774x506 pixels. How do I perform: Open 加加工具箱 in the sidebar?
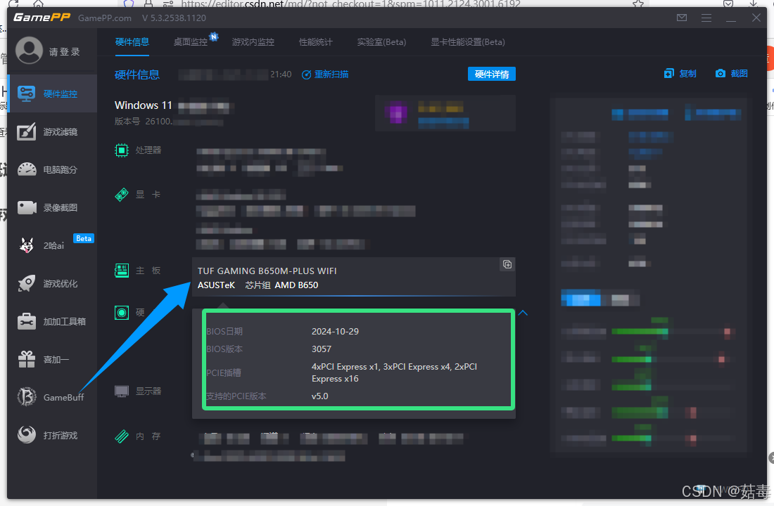click(52, 322)
